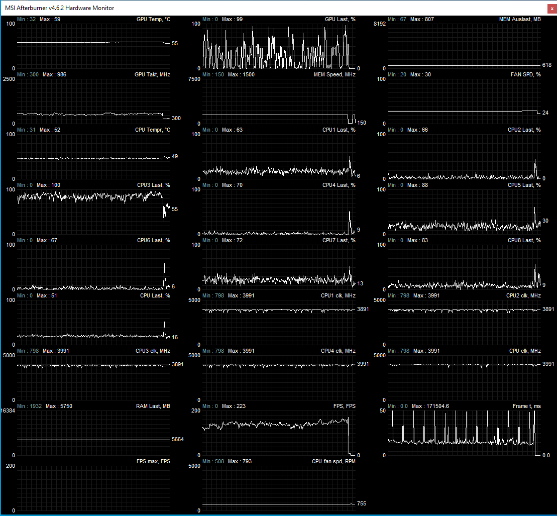Select the 'CPU1 Last, %' graph label
557x516 pixels.
[339, 130]
